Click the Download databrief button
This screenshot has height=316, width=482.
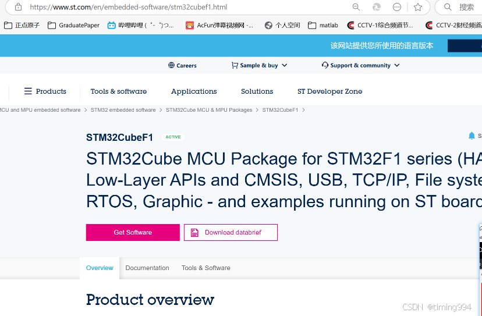(231, 232)
